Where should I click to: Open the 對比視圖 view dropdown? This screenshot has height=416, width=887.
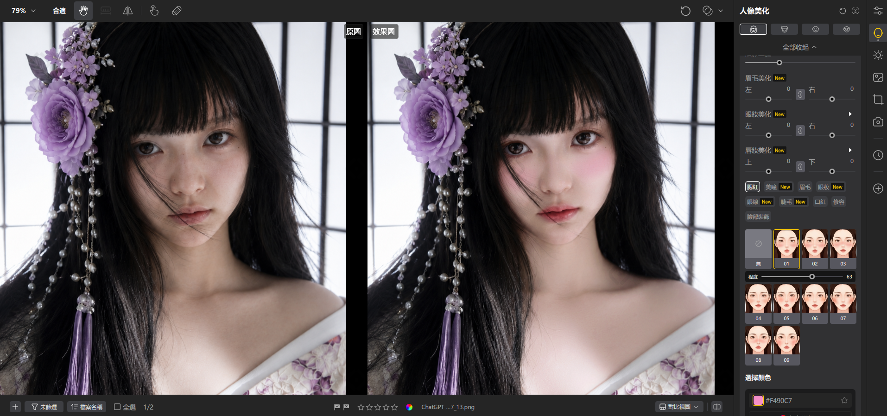click(679, 407)
